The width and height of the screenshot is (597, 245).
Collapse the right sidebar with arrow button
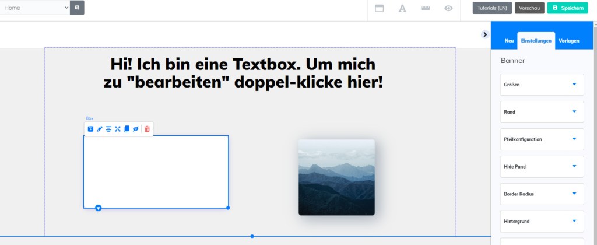pos(484,34)
